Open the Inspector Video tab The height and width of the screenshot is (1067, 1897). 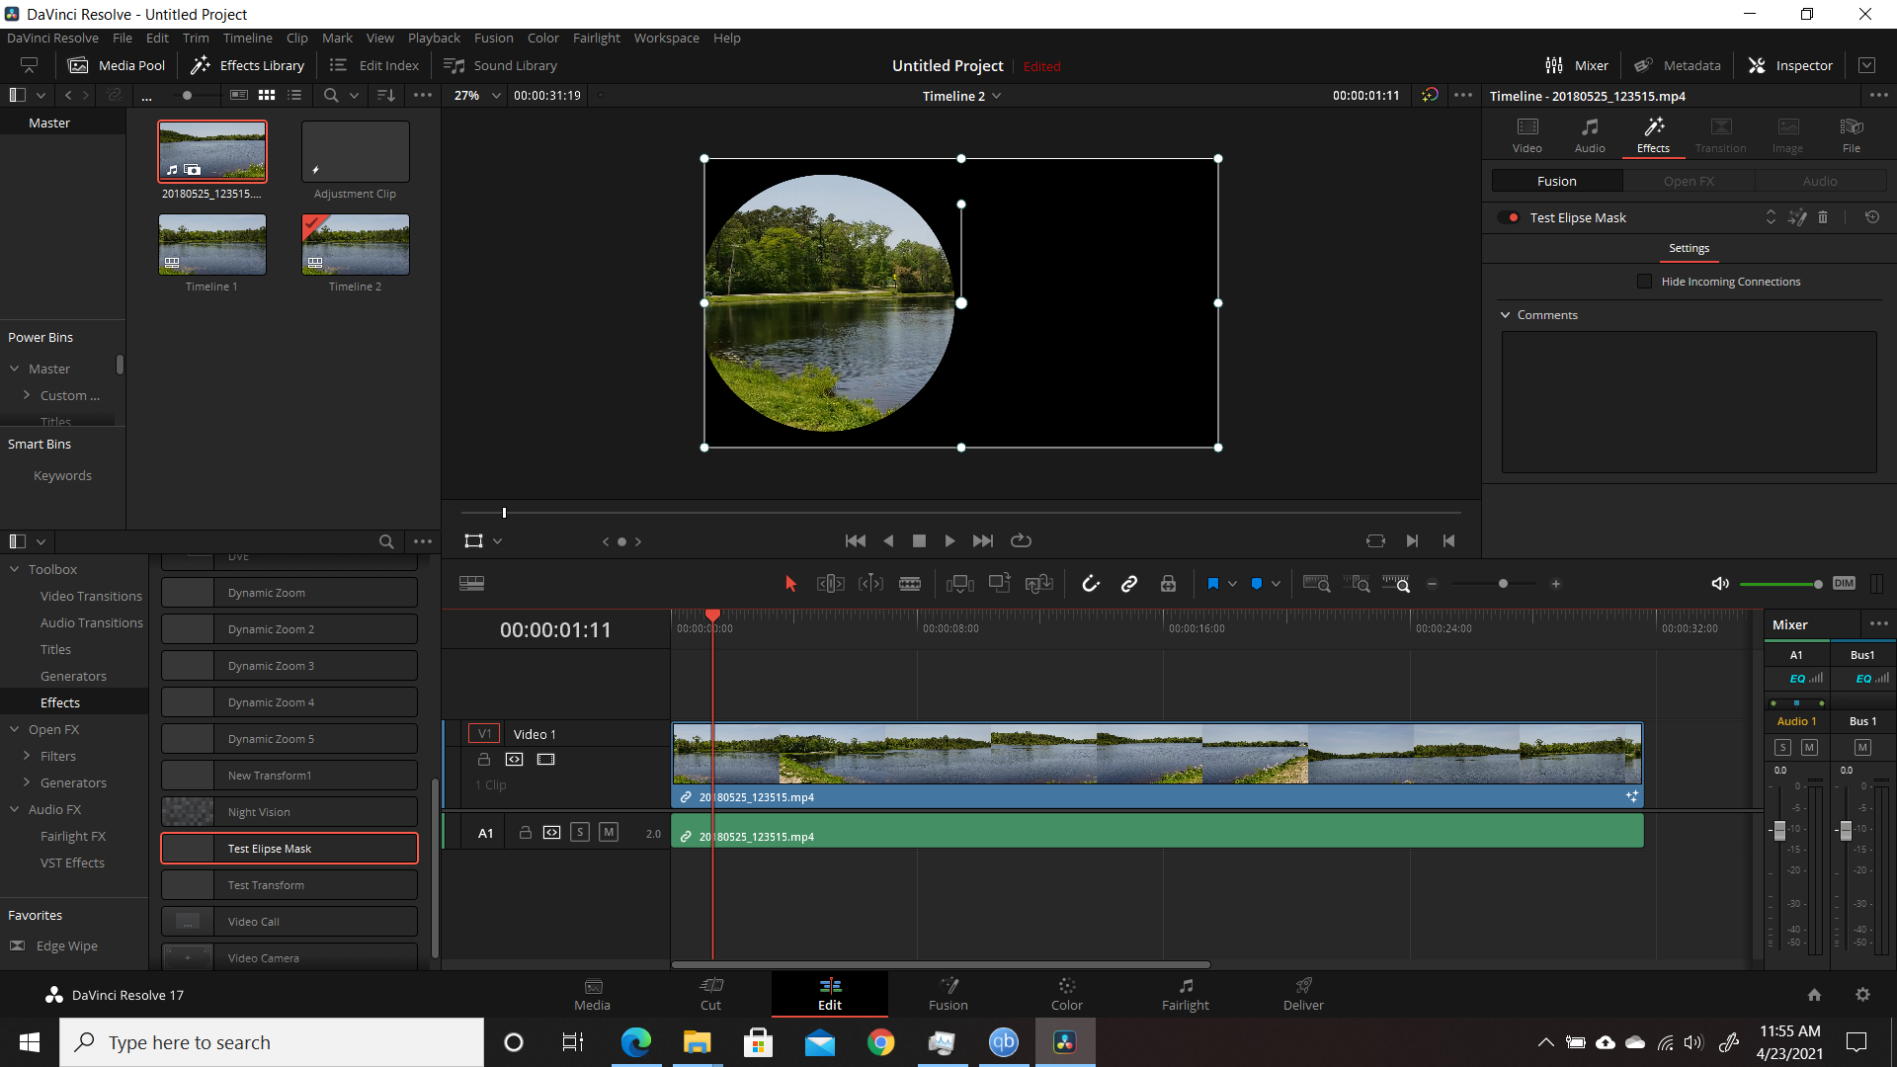(x=1527, y=135)
